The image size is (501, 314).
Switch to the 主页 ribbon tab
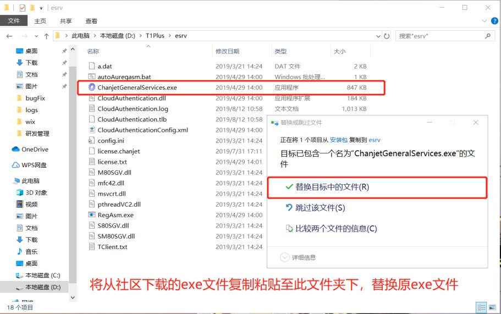pyautogui.click(x=40, y=21)
